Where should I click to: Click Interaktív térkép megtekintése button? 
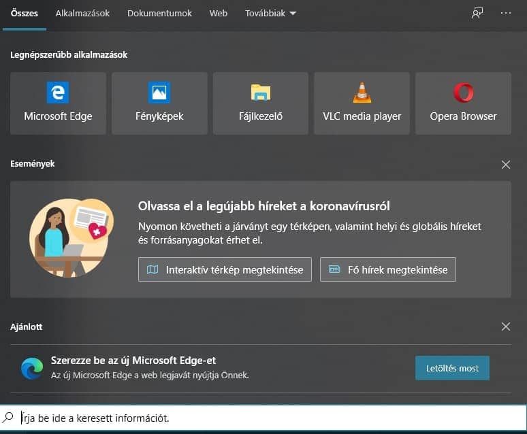[225, 269]
